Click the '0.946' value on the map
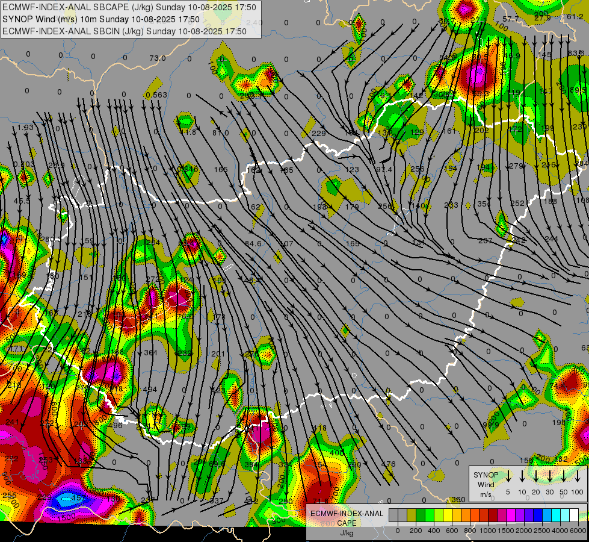This screenshot has width=589, height=542. (188, 169)
